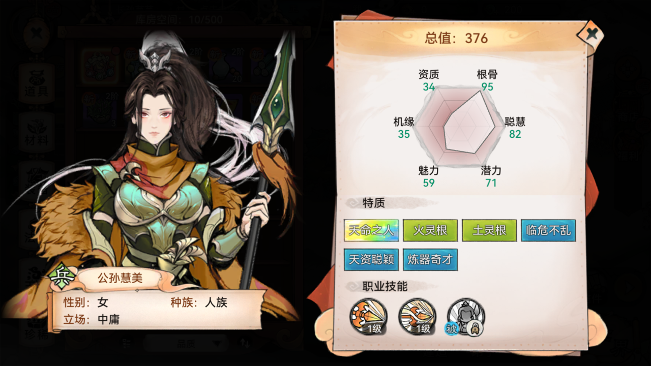Select the 火灵根 trait tag
The image size is (651, 366).
click(430, 230)
